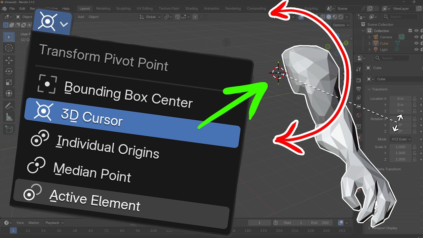Open the Edit menu
The height and width of the screenshot is (238, 423).
point(22,8)
